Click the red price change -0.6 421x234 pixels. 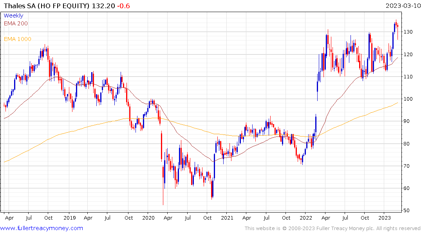point(123,6)
